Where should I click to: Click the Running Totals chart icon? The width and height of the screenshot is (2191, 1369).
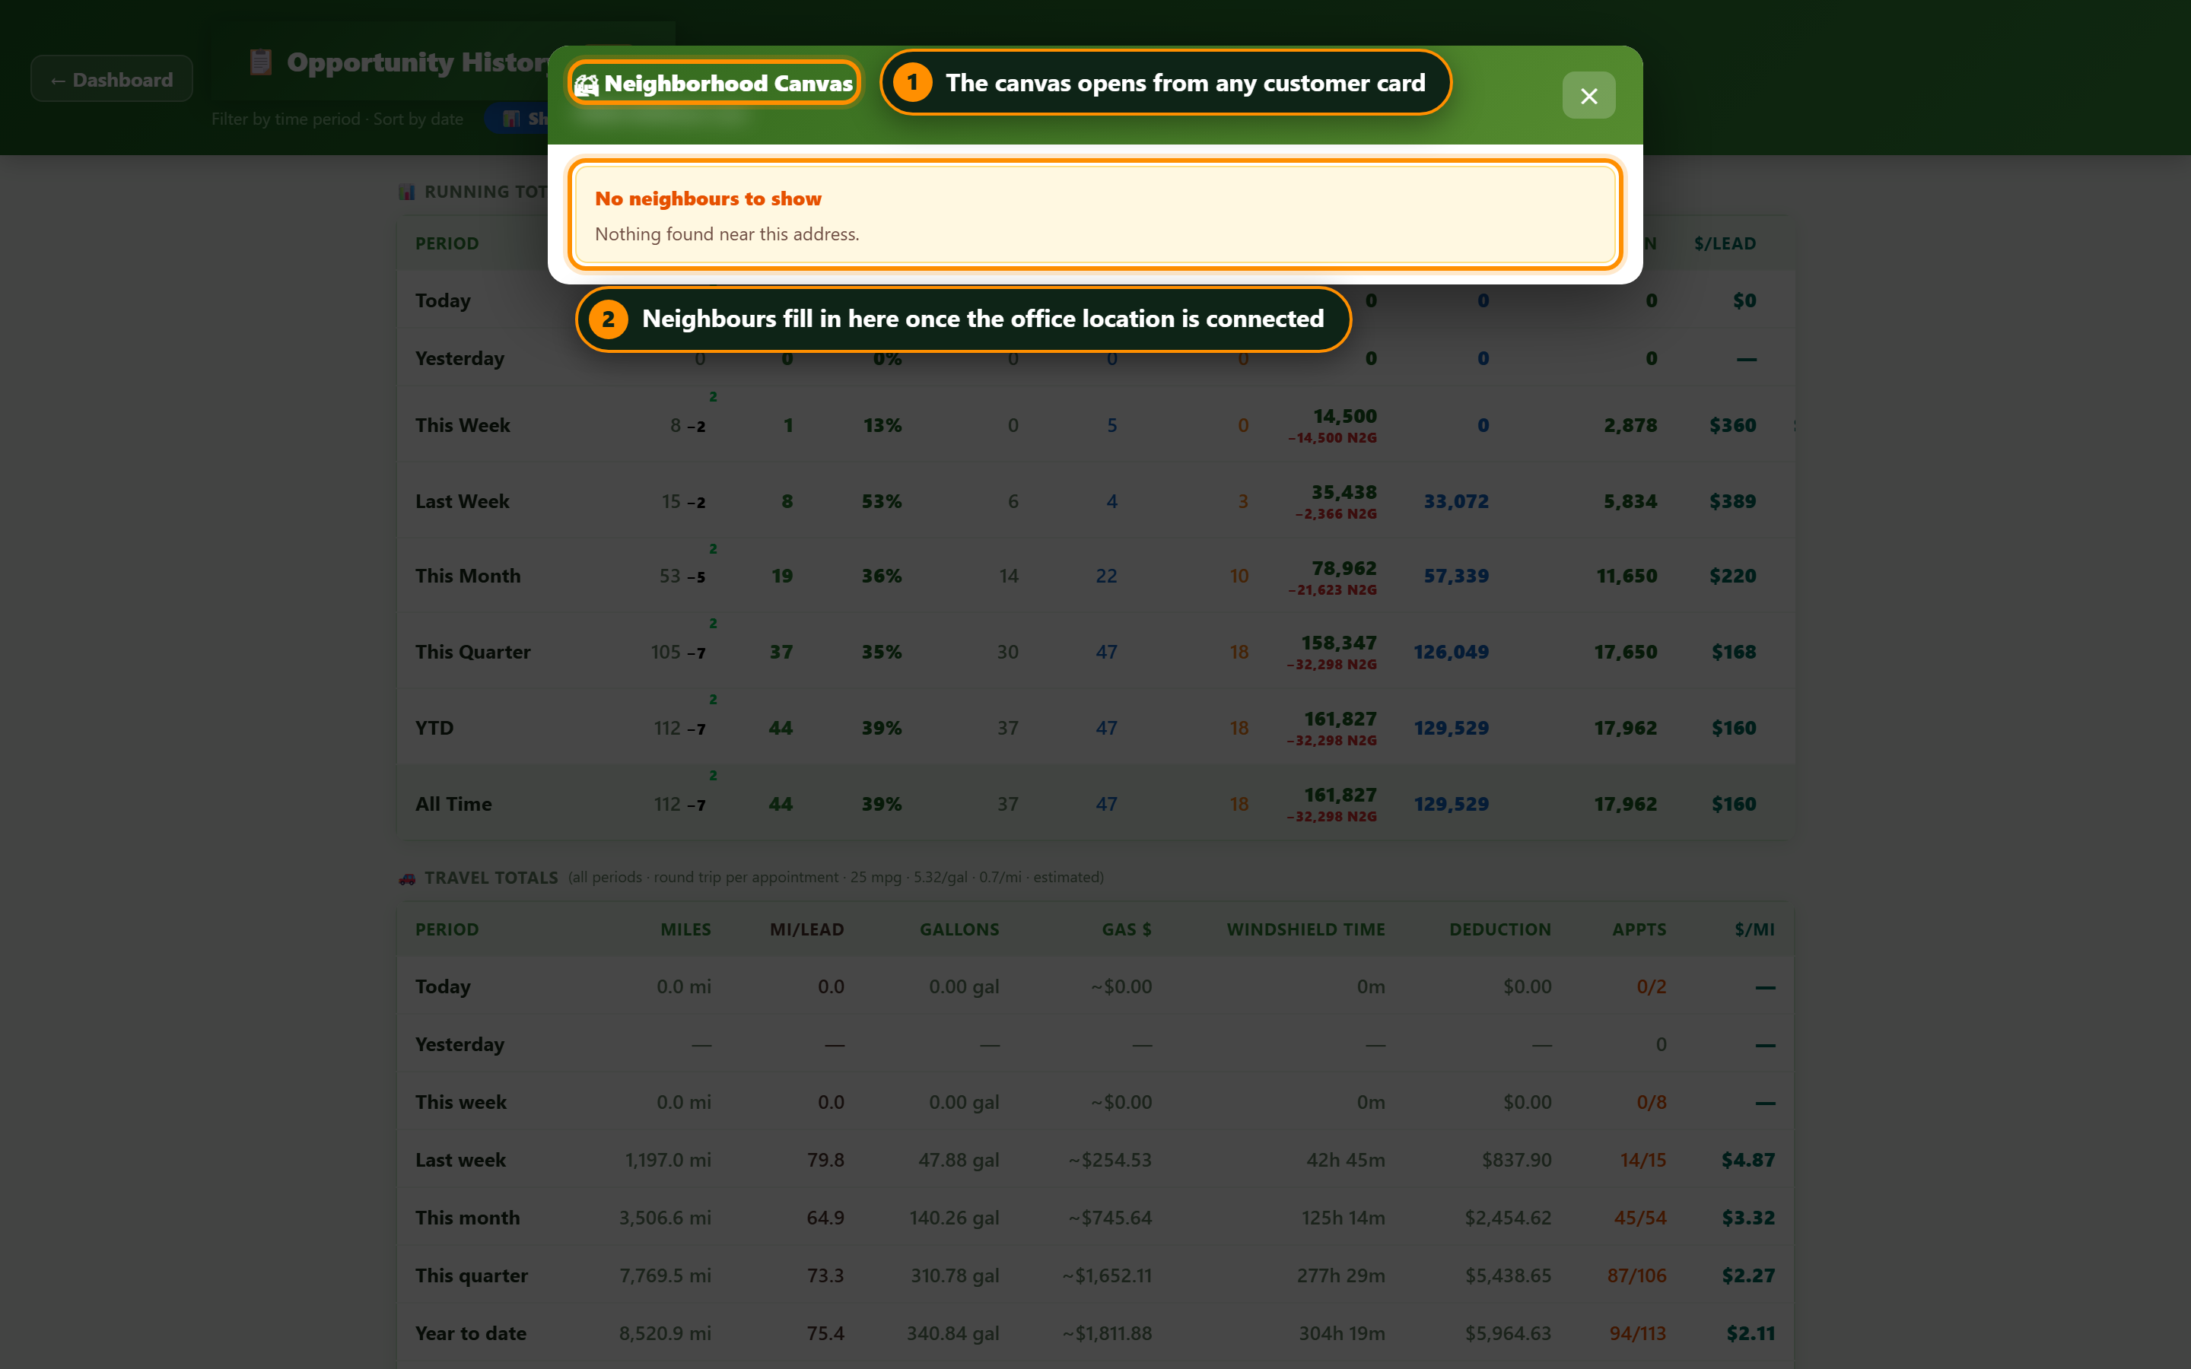408,192
